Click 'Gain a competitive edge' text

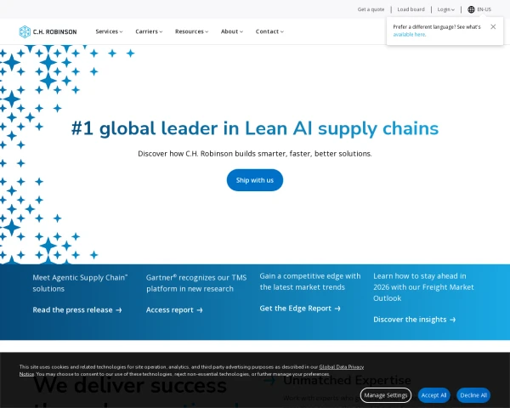click(310, 281)
